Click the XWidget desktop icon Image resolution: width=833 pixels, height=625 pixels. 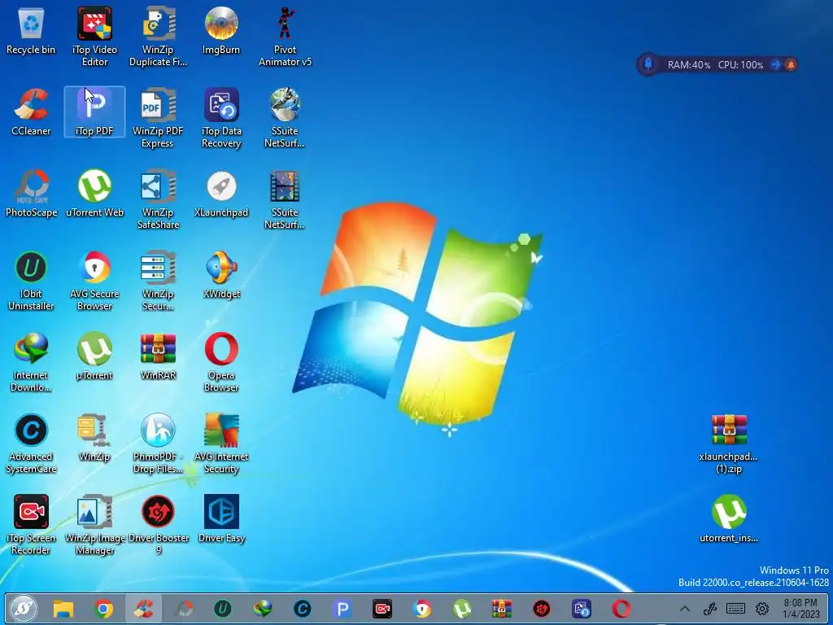(x=221, y=275)
